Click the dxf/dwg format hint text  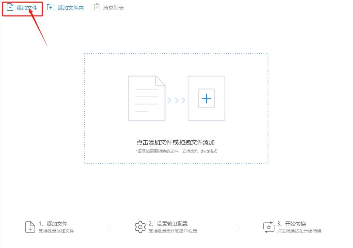click(x=176, y=150)
